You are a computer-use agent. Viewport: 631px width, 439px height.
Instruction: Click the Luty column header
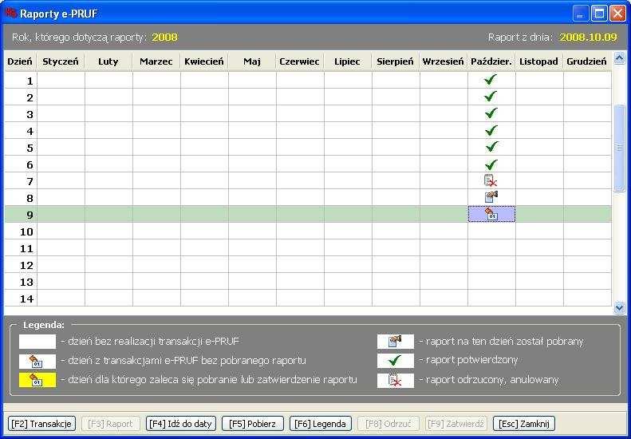tap(108, 61)
